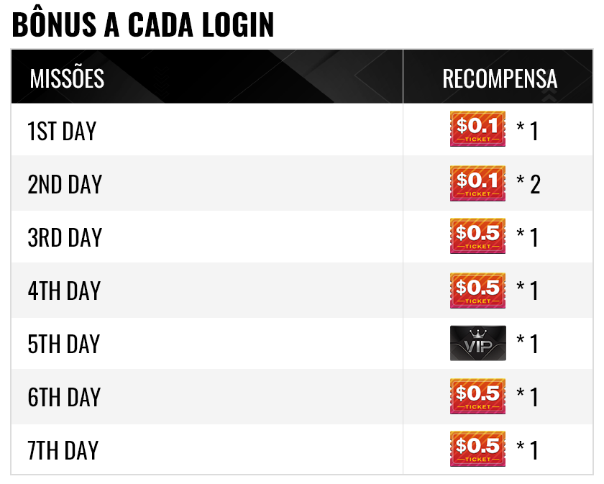
Task: Click the $0.1 ticket icon for 2nd Day
Action: [477, 183]
